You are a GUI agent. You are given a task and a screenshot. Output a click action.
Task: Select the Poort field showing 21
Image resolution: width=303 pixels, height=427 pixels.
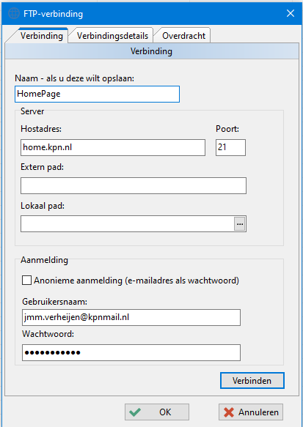click(230, 147)
